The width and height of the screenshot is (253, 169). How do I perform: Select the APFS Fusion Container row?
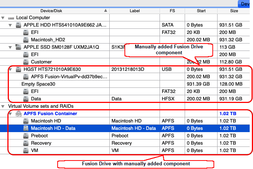click(125, 114)
